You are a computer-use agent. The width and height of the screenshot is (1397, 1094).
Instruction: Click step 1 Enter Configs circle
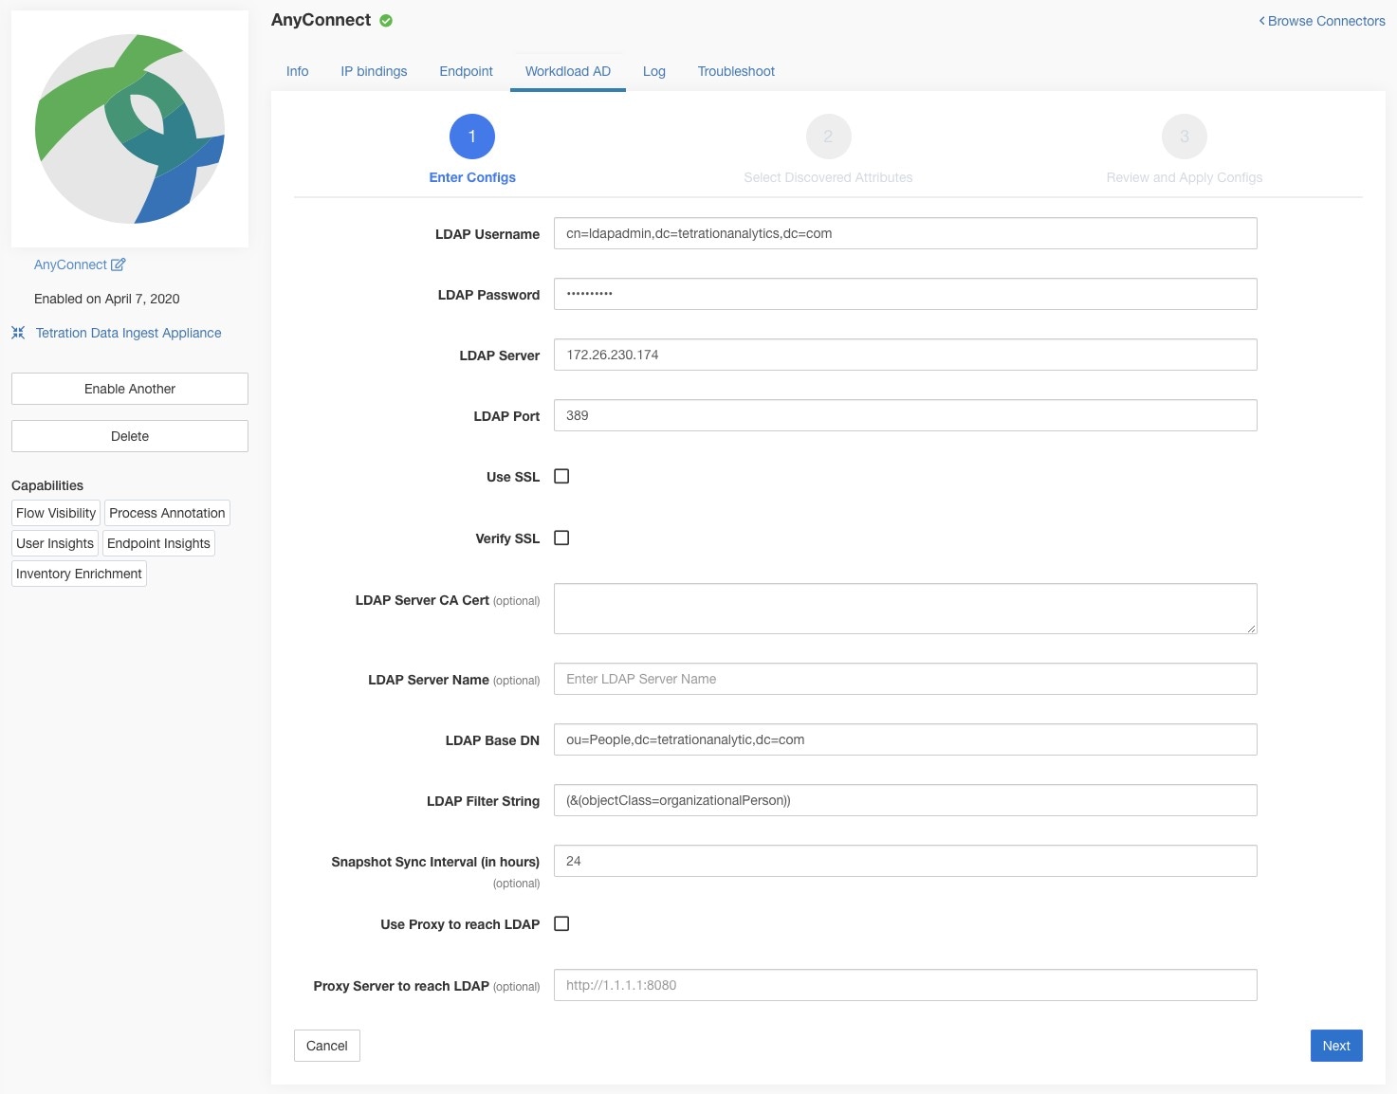point(472,137)
